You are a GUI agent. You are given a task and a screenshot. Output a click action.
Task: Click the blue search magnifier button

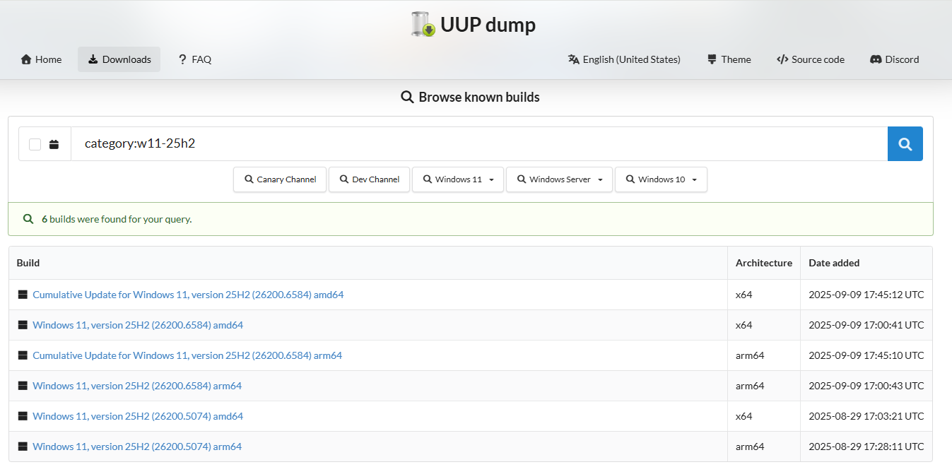click(x=905, y=144)
